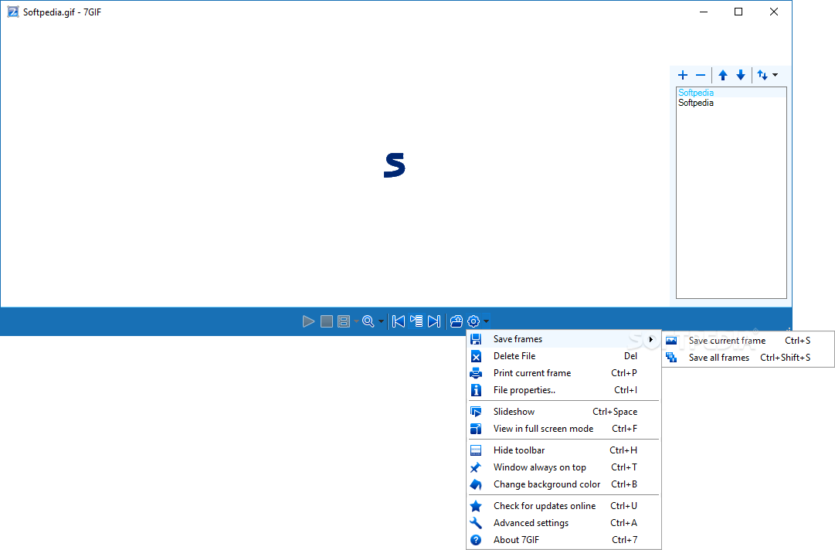Click the Save current frame picture icon
The height and width of the screenshot is (550, 835).
click(x=671, y=341)
